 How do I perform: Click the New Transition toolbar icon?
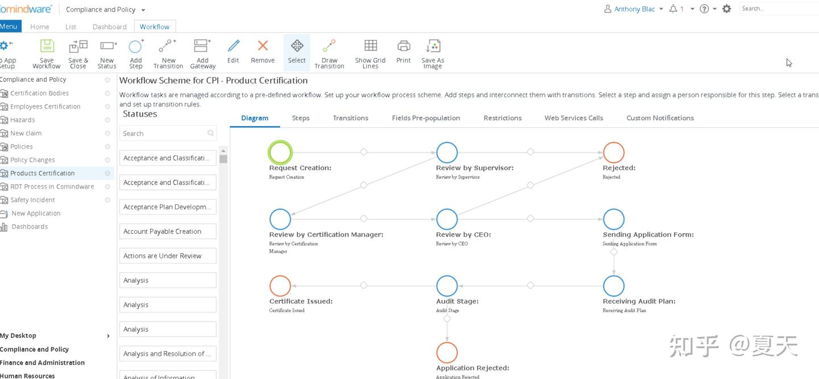(x=168, y=46)
